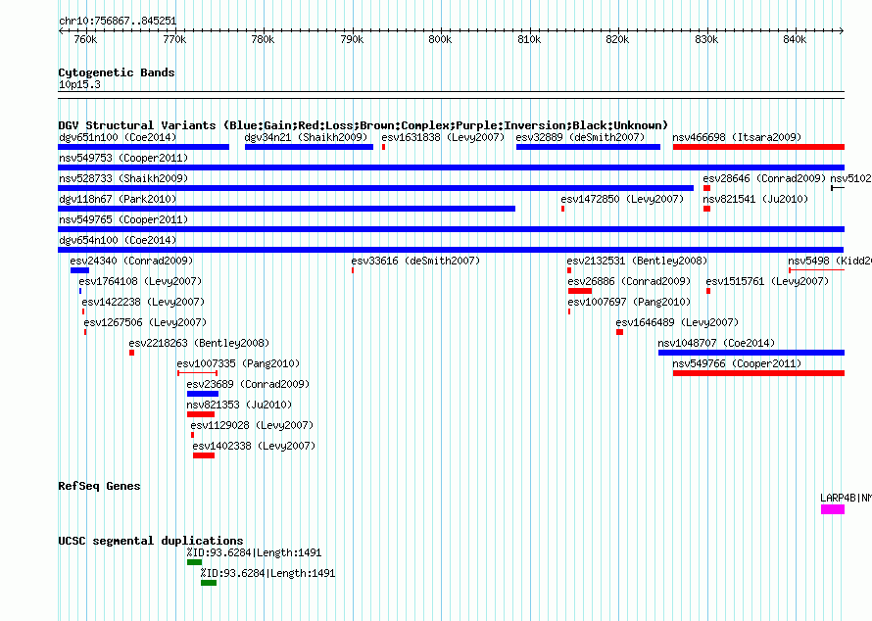
Task: Click the nsv5498 variant label
Action: point(829,261)
